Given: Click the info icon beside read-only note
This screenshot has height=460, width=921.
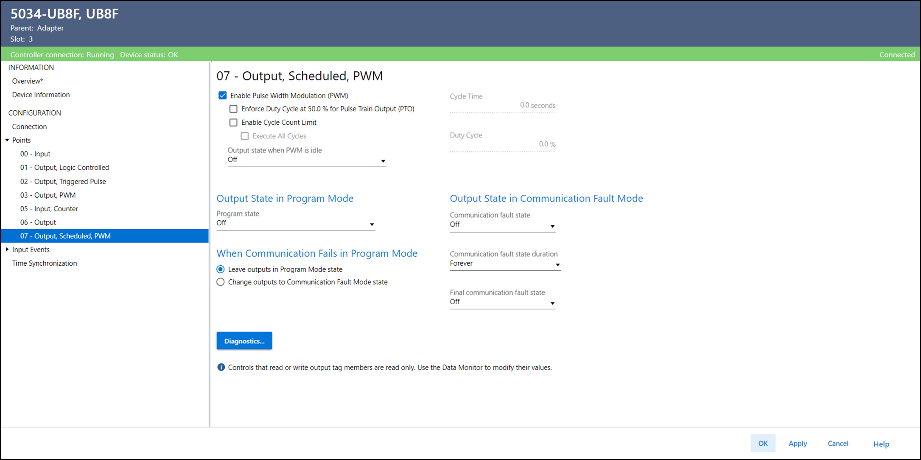Looking at the screenshot, I should [221, 367].
